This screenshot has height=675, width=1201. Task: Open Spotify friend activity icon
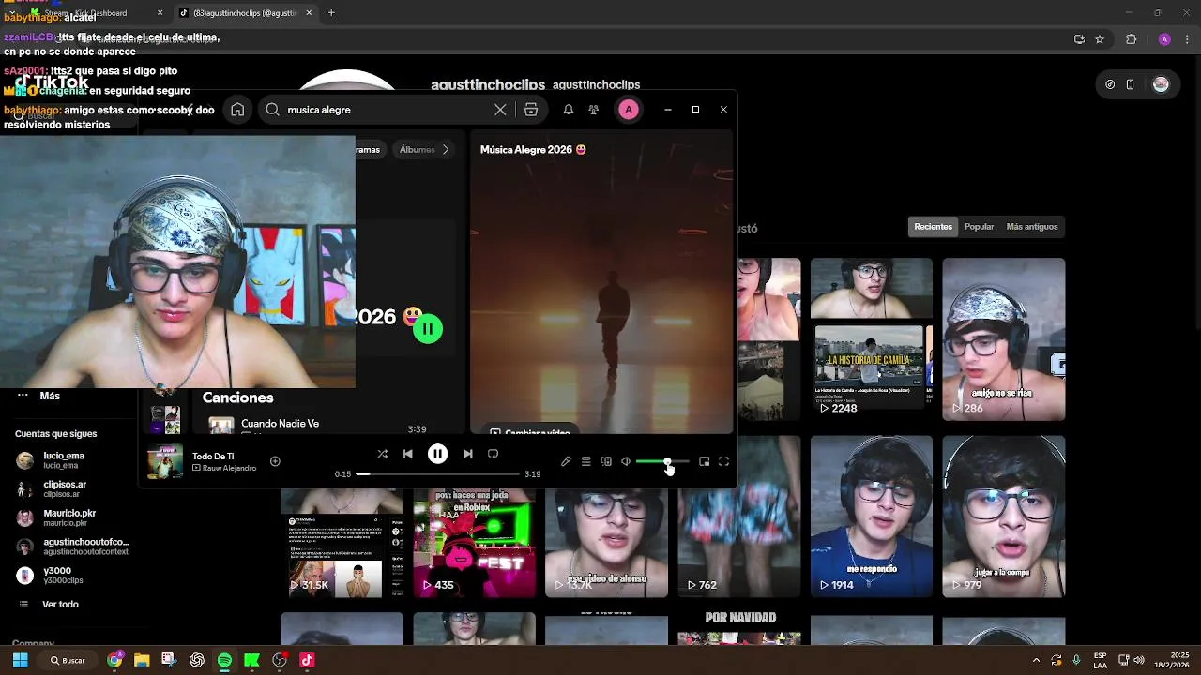(594, 110)
